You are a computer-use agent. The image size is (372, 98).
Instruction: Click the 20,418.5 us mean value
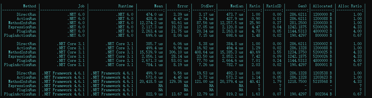coord(151,81)
